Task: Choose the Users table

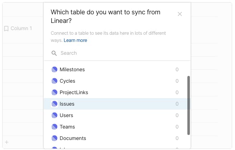Action: 67,115
